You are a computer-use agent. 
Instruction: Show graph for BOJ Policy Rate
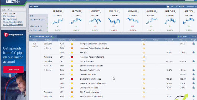pyautogui.click(x=194, y=61)
